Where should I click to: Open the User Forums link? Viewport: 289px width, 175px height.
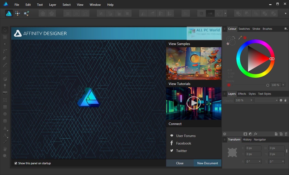pyautogui.click(x=186, y=136)
